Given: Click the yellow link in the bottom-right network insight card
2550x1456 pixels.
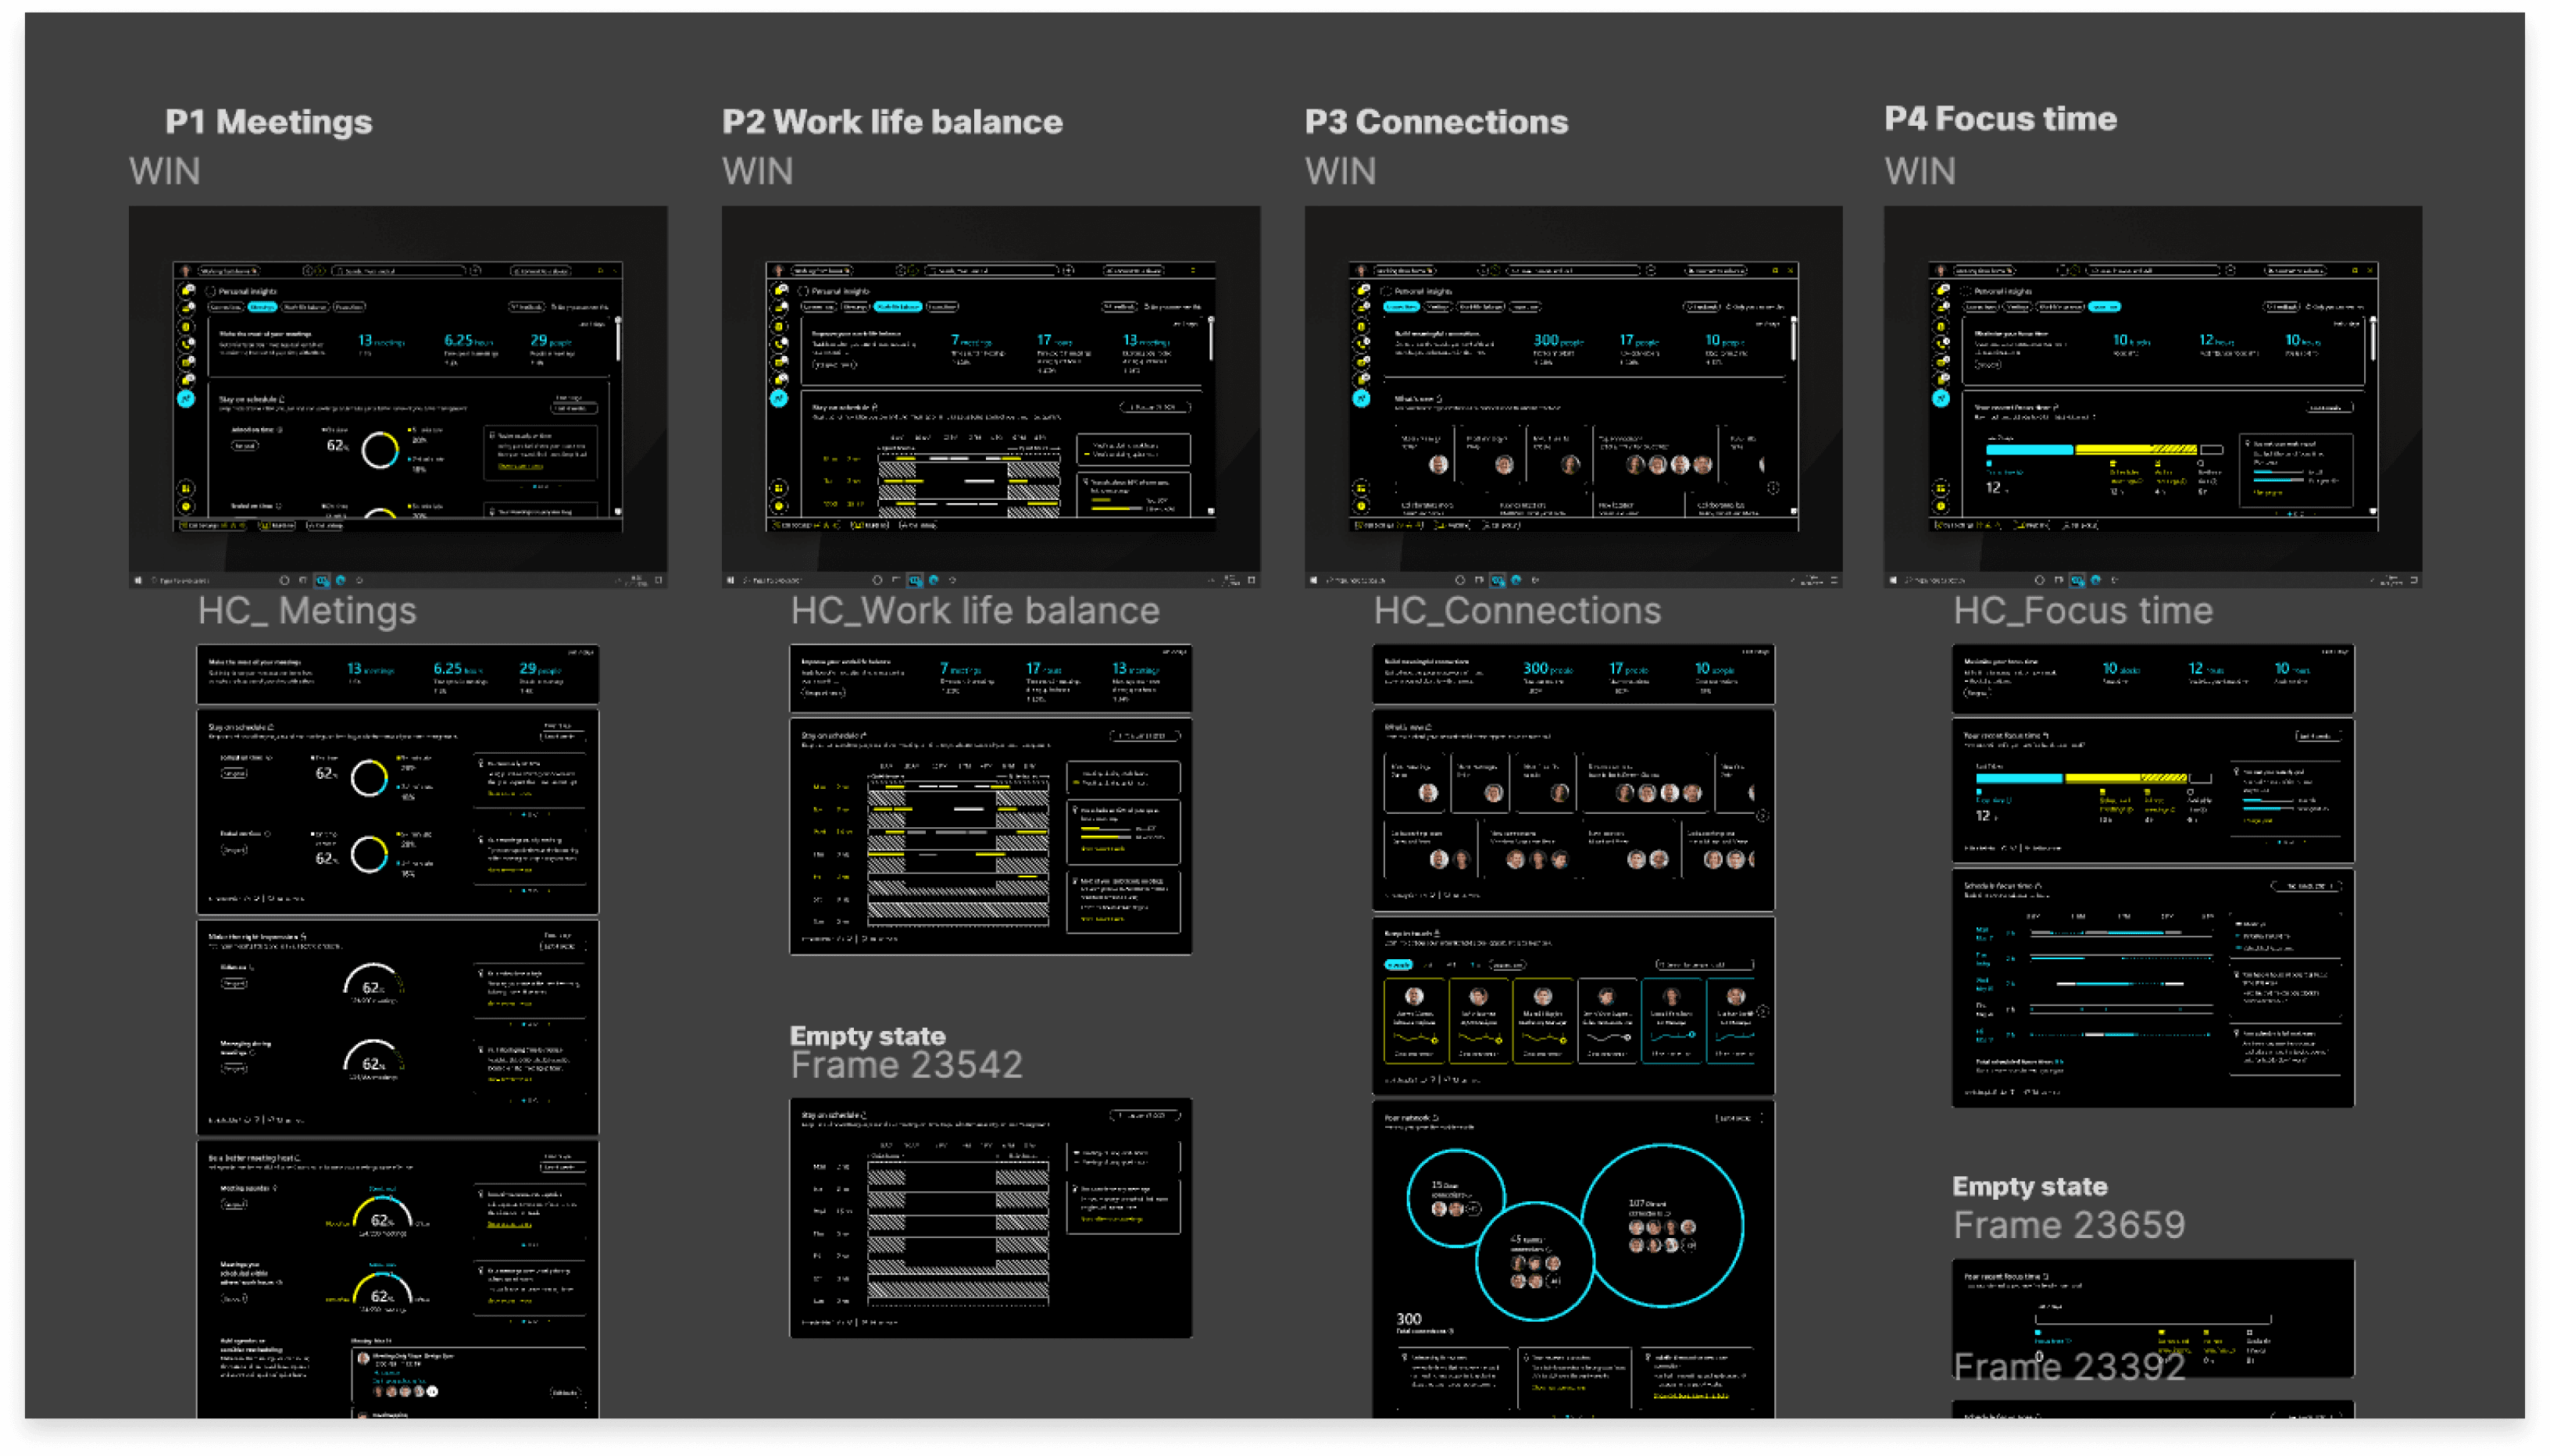Looking at the screenshot, I should [1690, 1395].
